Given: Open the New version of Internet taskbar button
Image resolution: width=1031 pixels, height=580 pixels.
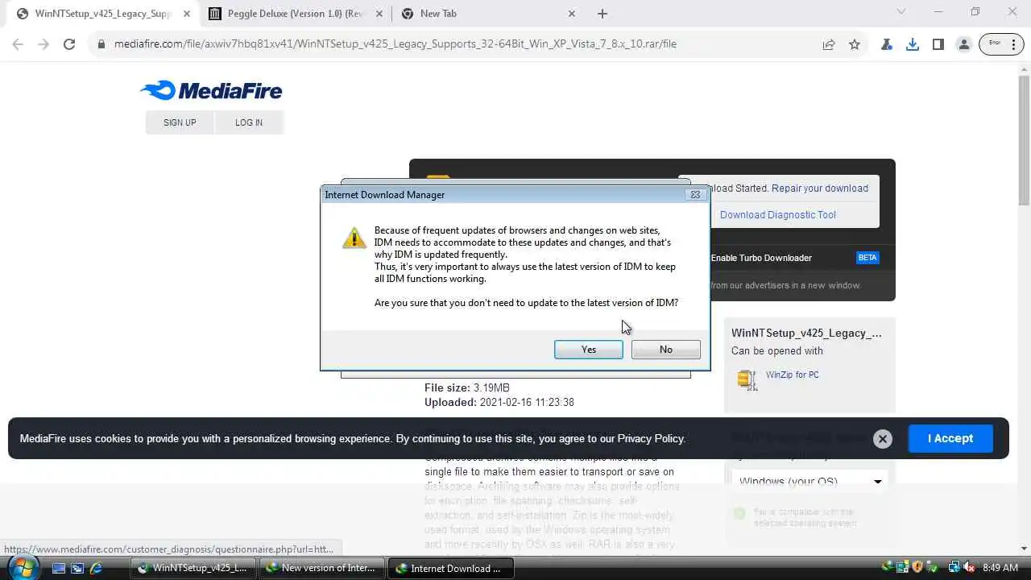Looking at the screenshot, I should [x=321, y=568].
